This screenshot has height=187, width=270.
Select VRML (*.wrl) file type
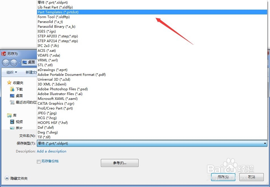coord(152,60)
